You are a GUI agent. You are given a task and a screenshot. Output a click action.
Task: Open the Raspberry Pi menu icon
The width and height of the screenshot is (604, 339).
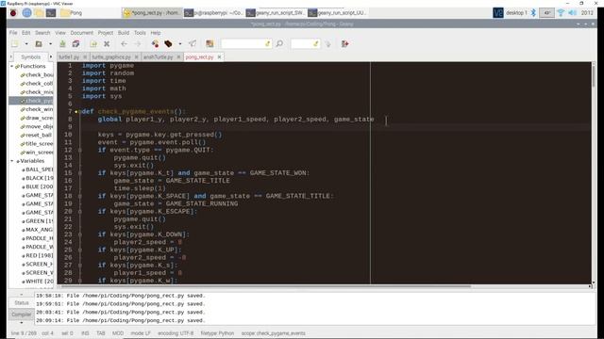pyautogui.click(x=13, y=12)
